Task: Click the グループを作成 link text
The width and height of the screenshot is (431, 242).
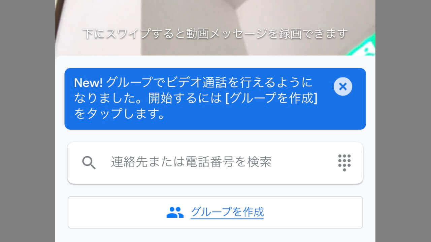Action: (227, 212)
